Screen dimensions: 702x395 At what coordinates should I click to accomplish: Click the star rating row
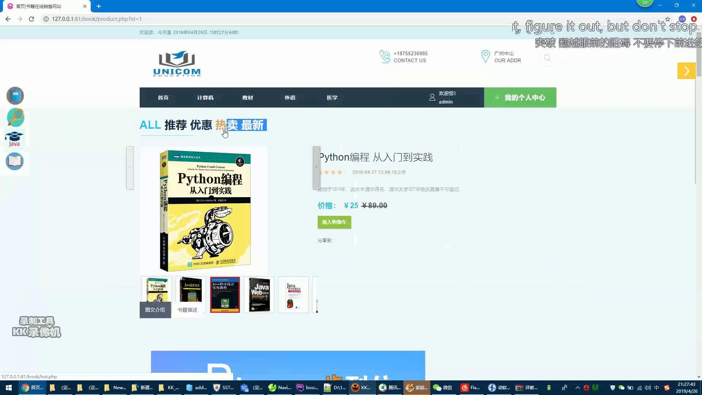tap(331, 172)
